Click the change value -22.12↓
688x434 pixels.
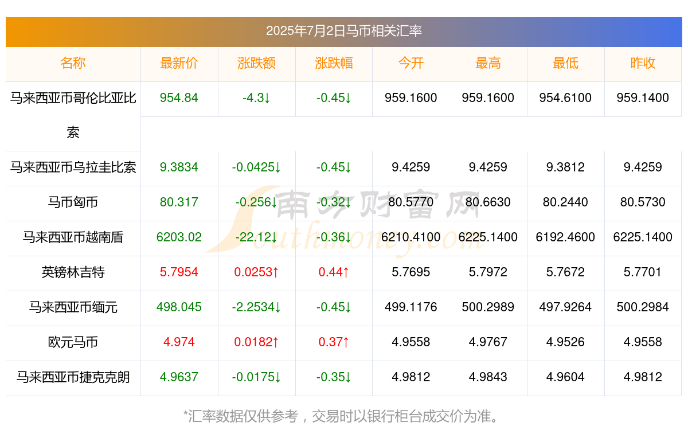point(256,237)
